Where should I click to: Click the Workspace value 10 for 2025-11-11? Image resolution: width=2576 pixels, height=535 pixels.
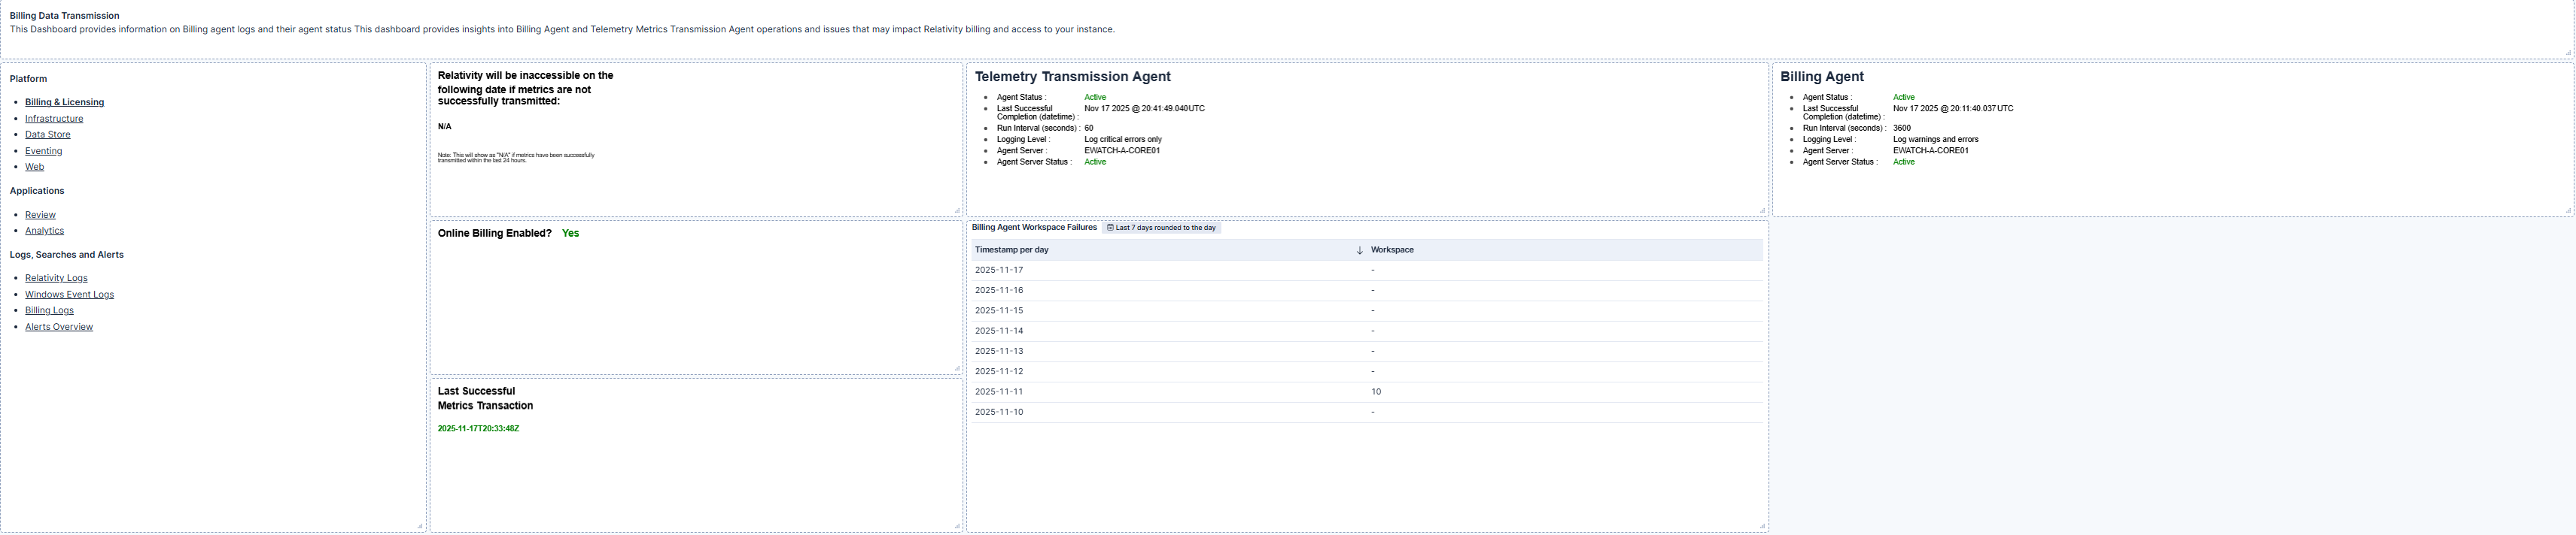click(1376, 392)
